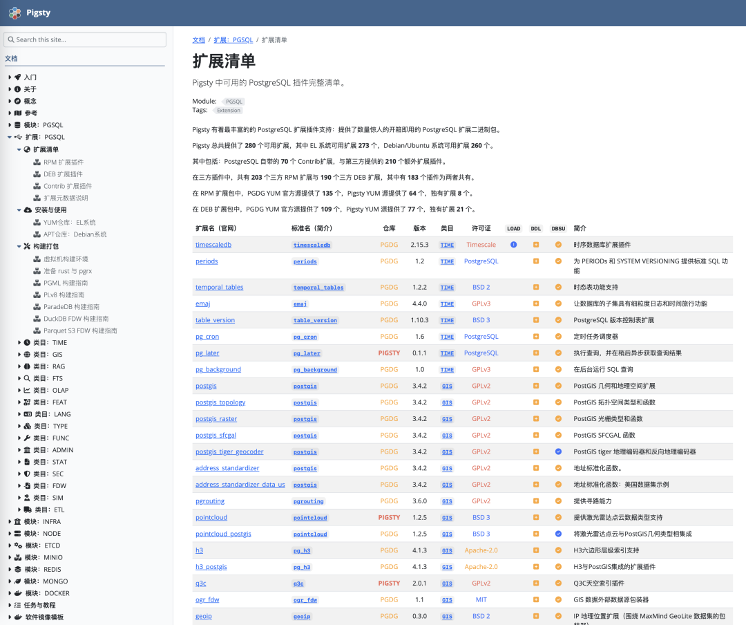The image size is (746, 625).
Task: Click the globe icon beside 类目: GIS
Action: click(27, 355)
